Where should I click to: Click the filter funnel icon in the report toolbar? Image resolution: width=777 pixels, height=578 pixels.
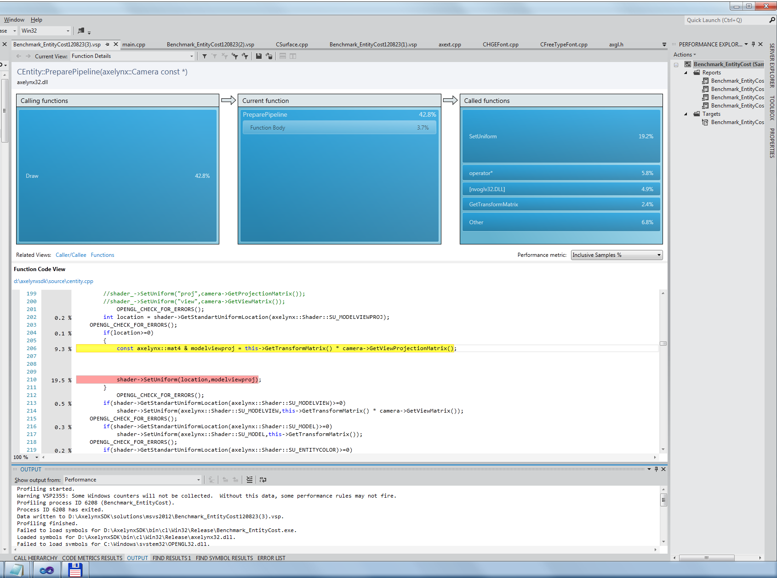[x=205, y=56]
